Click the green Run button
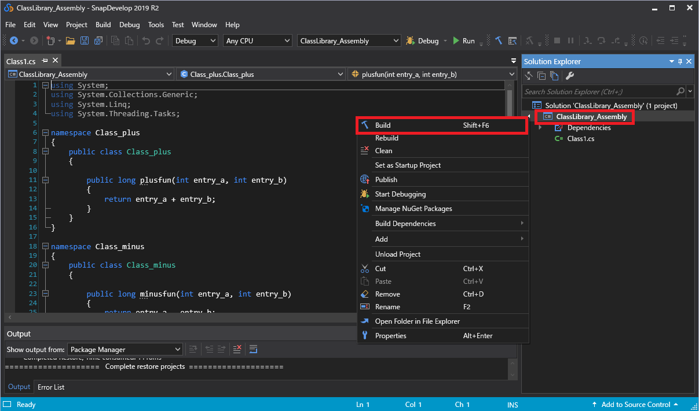The height and width of the screenshot is (411, 699). coord(464,41)
